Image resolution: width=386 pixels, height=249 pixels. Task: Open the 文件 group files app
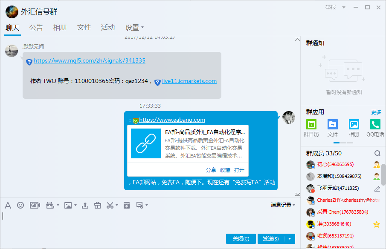click(x=333, y=128)
